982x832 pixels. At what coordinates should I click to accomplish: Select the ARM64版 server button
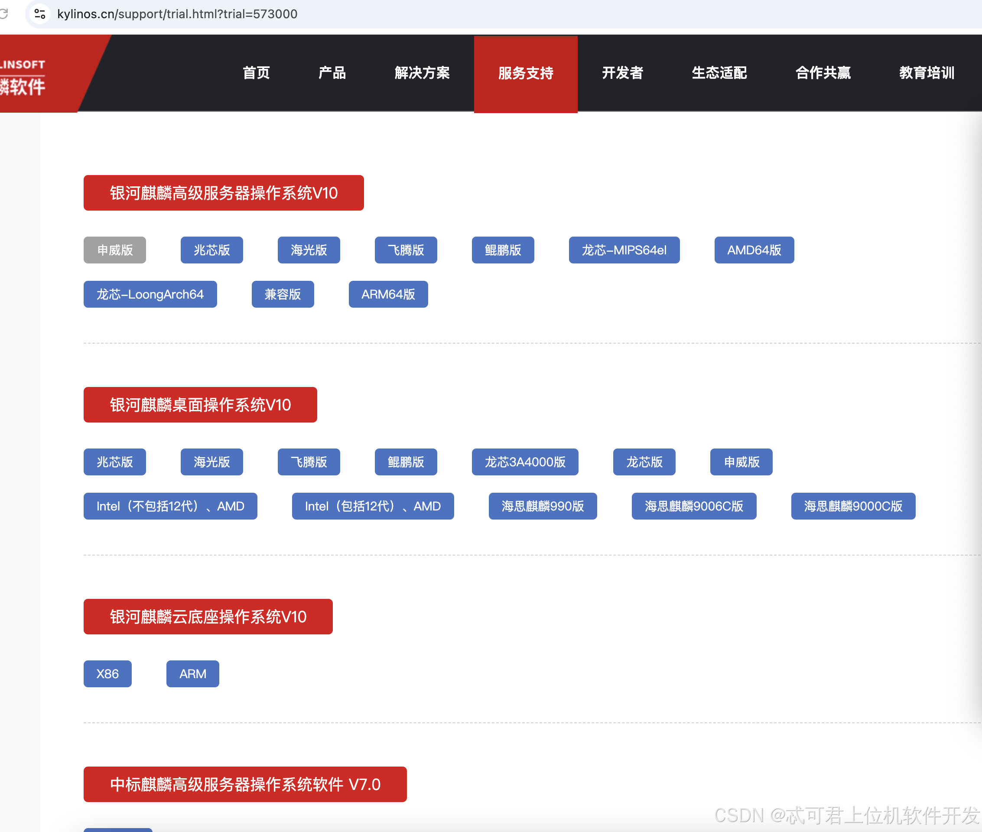point(388,294)
